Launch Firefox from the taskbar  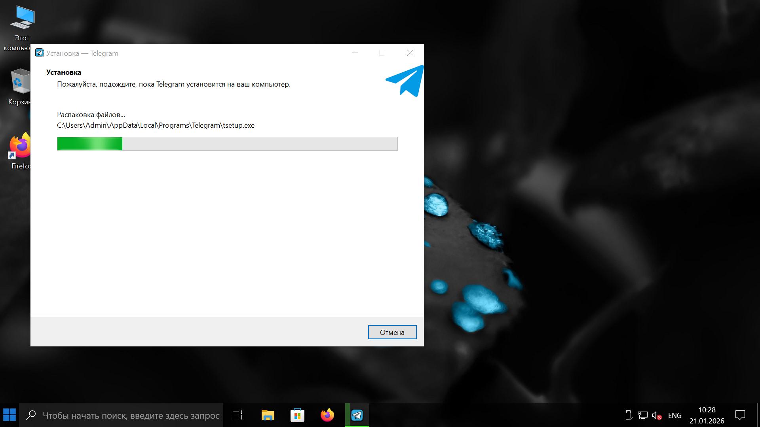click(327, 415)
